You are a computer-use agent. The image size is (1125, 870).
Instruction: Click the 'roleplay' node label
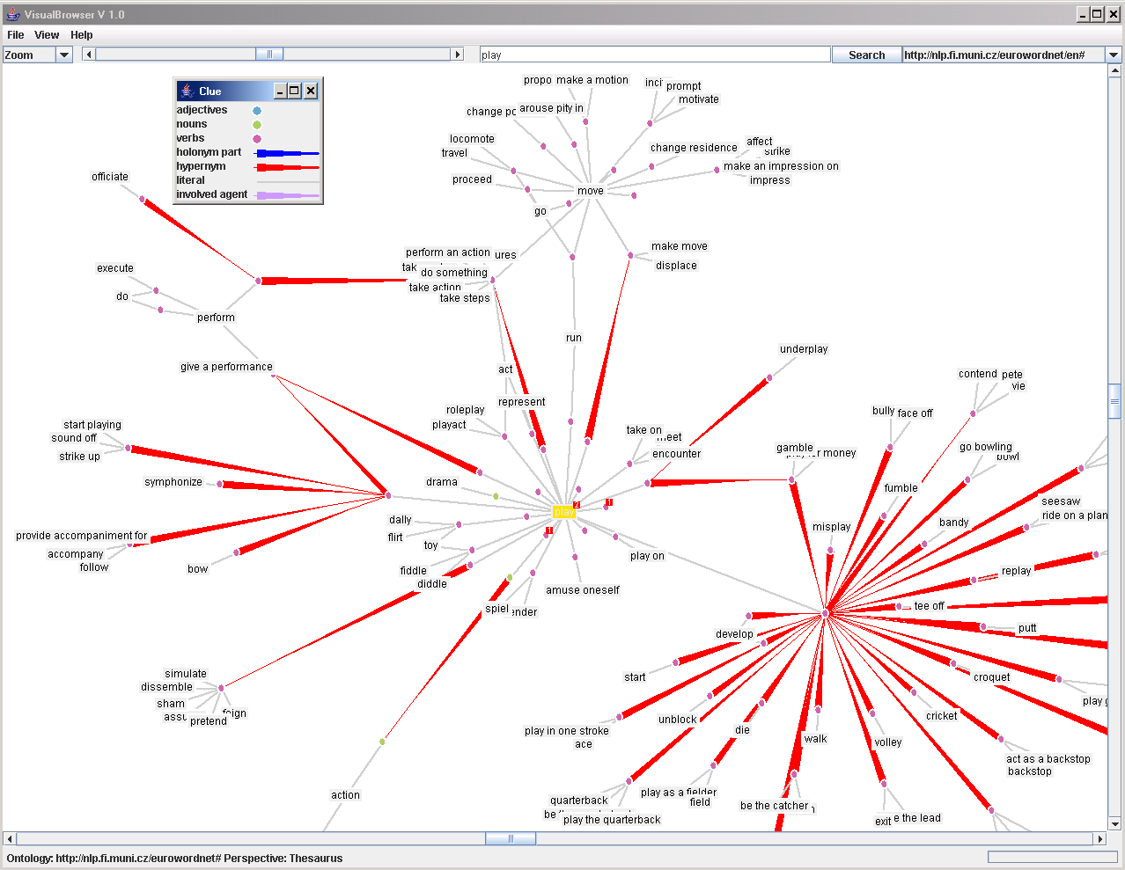pyautogui.click(x=466, y=410)
